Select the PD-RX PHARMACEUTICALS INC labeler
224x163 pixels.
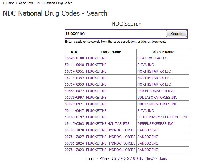(x=163, y=117)
